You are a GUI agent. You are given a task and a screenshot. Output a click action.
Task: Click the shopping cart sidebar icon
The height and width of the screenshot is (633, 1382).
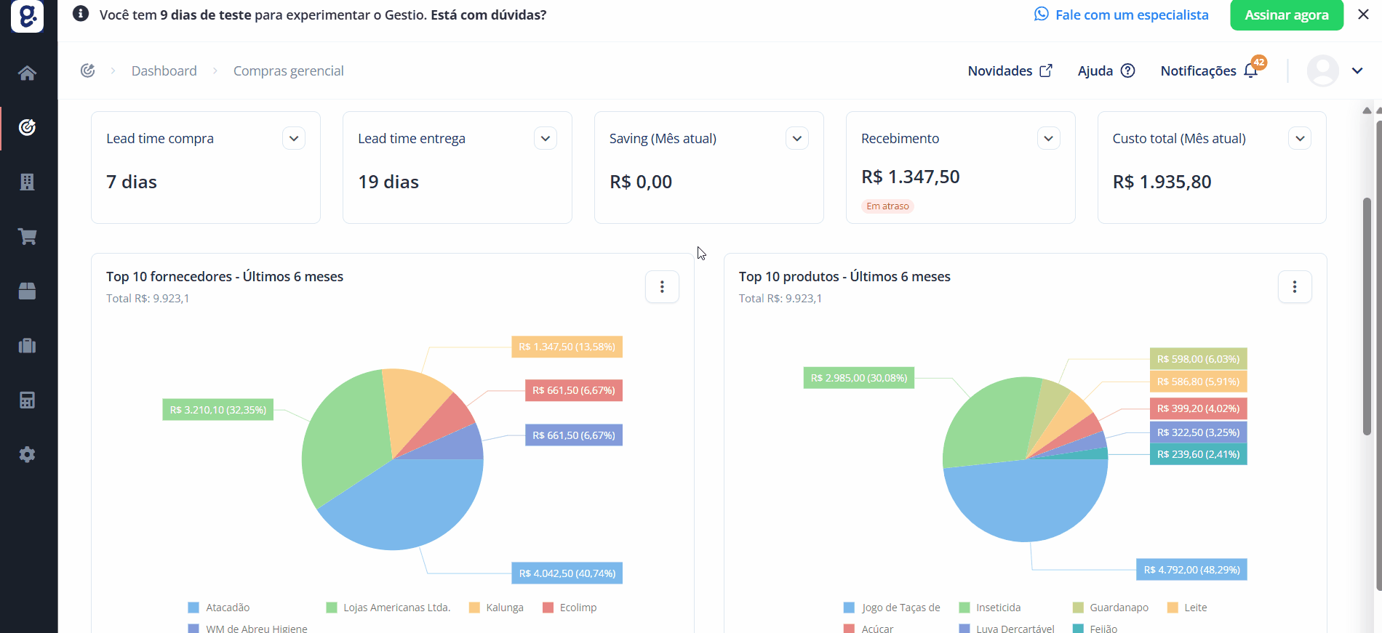click(27, 236)
